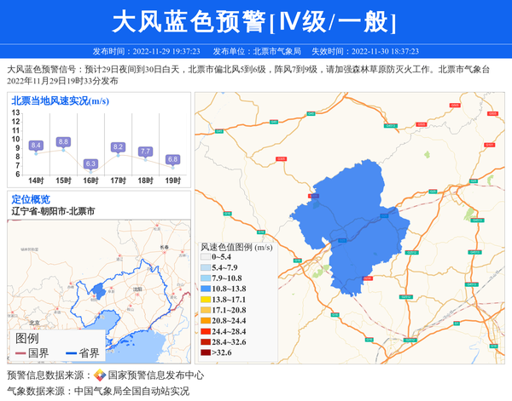The width and height of the screenshot is (512, 401).
Task: Select the 17.1~20.8 color swatch
Action: click(206, 310)
